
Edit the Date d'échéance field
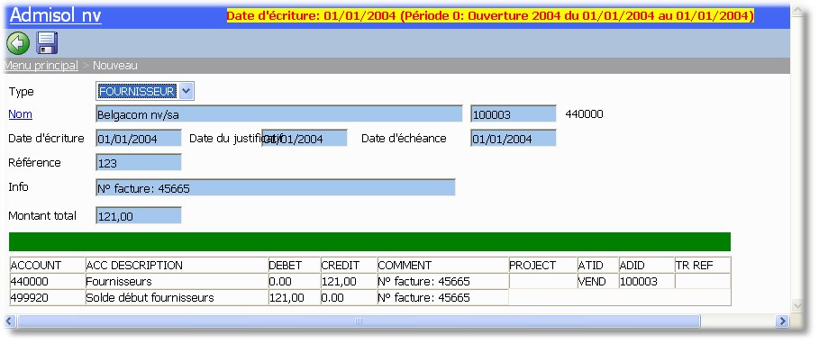coord(514,139)
